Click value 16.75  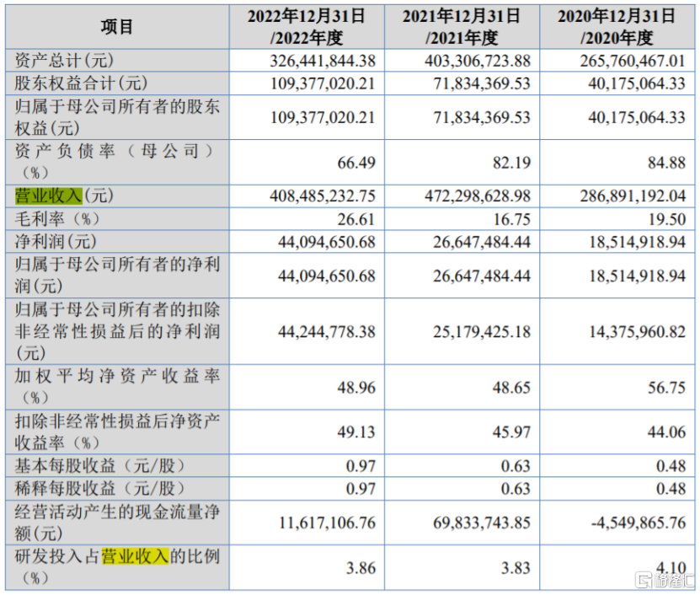click(x=511, y=219)
